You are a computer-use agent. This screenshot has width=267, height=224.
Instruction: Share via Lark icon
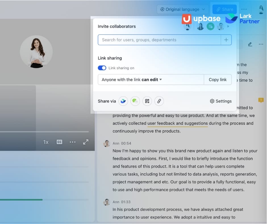pyautogui.click(x=123, y=101)
